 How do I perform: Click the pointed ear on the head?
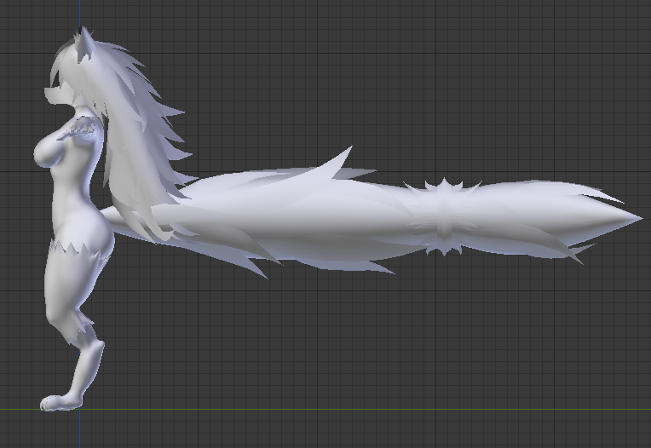[x=84, y=43]
